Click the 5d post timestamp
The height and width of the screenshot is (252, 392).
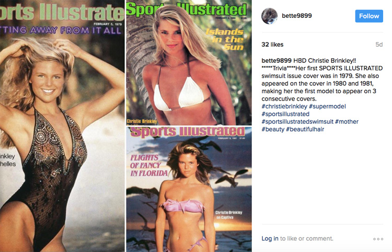[379, 45]
